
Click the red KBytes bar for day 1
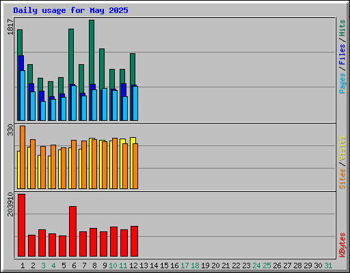click(x=22, y=225)
